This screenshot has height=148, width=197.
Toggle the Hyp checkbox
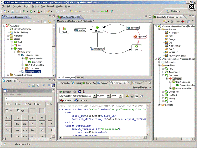point(19,111)
